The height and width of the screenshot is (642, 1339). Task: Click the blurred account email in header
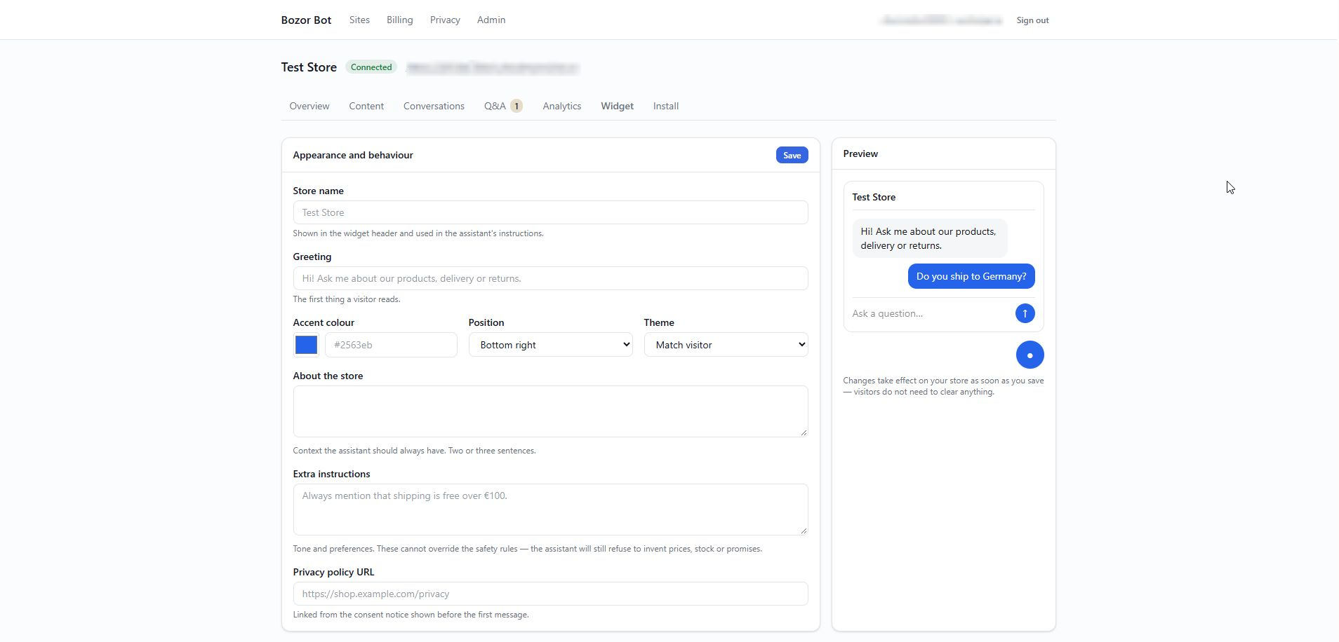pyautogui.click(x=941, y=20)
